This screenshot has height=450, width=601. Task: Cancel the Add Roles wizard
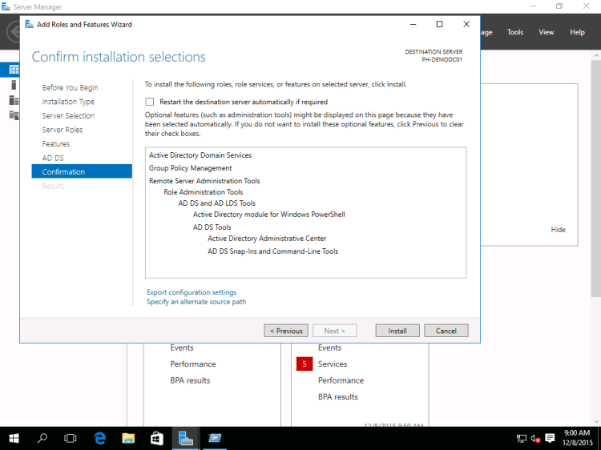446,331
